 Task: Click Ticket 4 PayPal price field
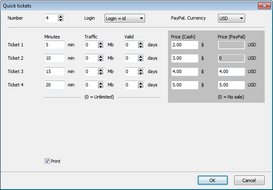(x=231, y=85)
